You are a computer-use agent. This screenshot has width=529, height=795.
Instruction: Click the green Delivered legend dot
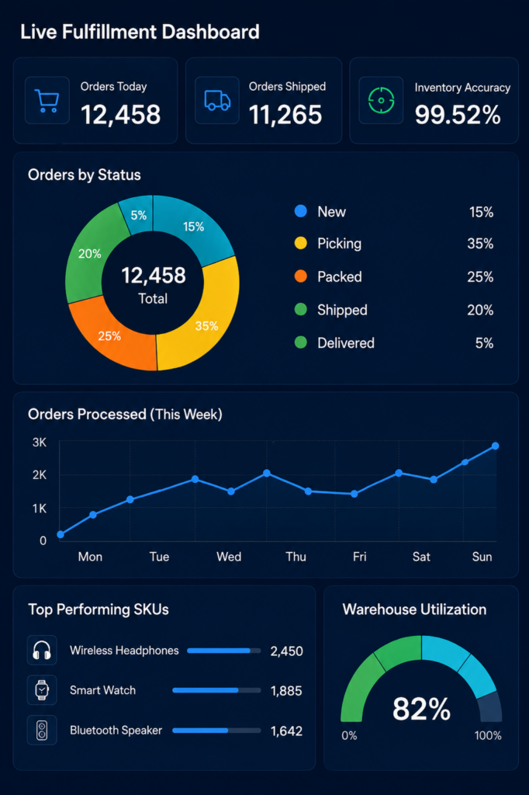pyautogui.click(x=301, y=342)
